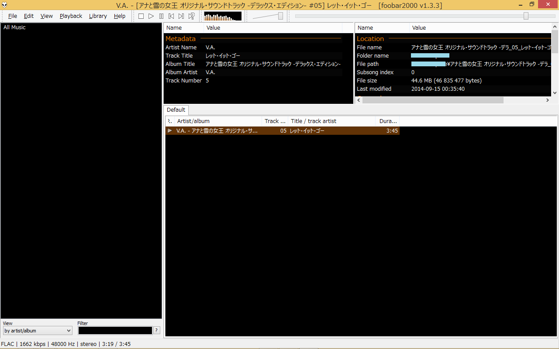Click the foobar2000 icon in the title bar
559x349 pixels.
[x=4, y=4]
